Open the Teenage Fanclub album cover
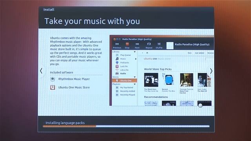Image resolution: width=251 pixels, height=141 pixels. [187, 80]
